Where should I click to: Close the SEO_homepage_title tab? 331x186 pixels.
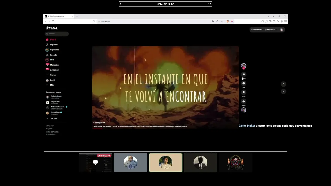point(72,16)
